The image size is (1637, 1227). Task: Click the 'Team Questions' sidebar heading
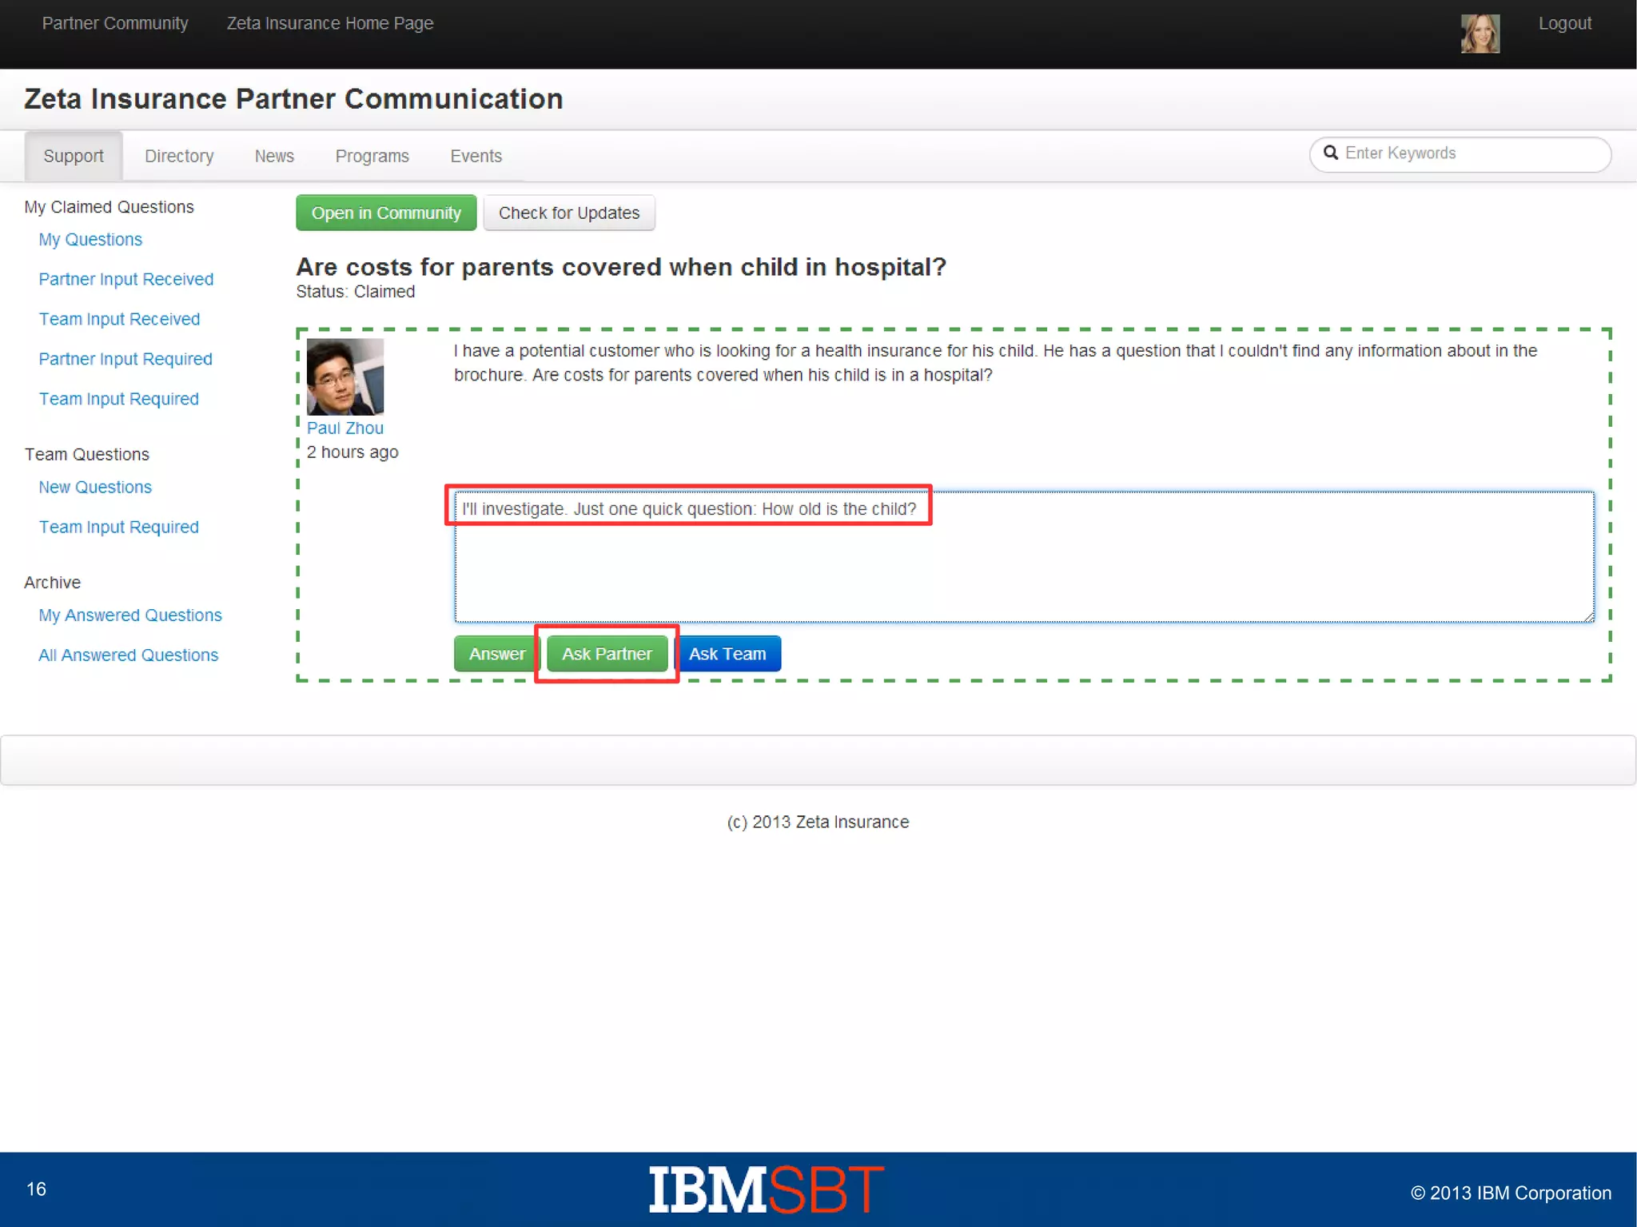pos(86,454)
